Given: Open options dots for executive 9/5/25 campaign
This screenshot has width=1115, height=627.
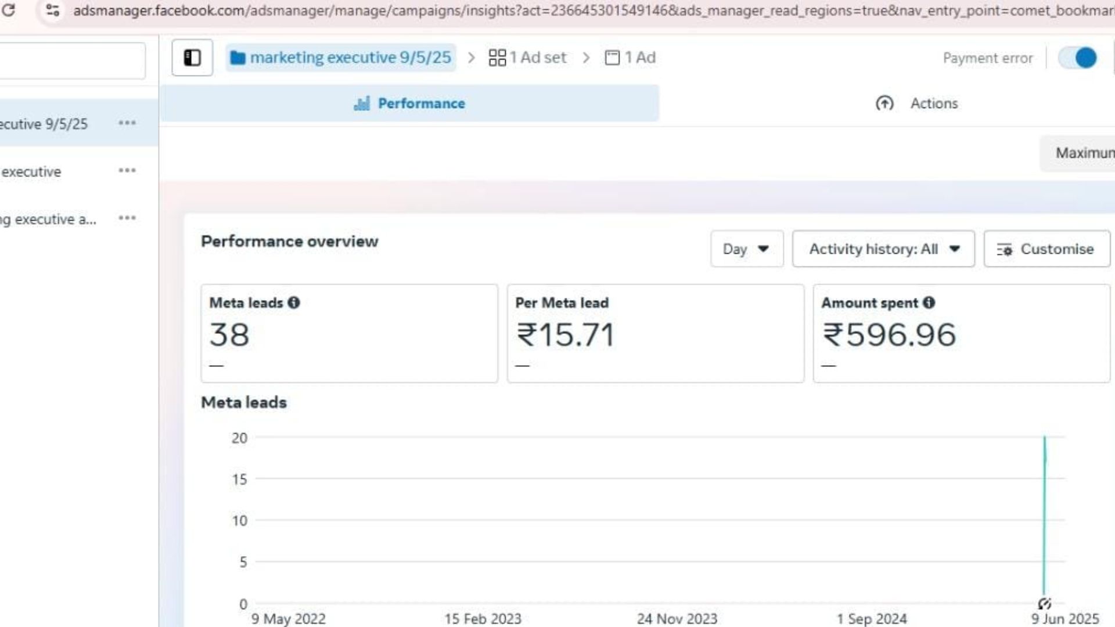Looking at the screenshot, I should [x=127, y=123].
